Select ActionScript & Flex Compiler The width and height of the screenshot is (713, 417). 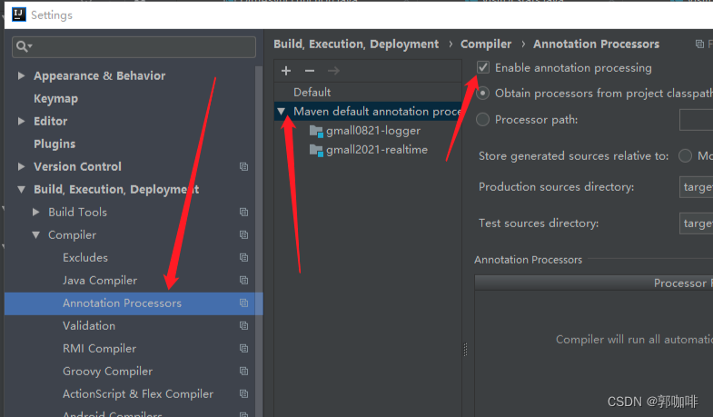click(x=138, y=394)
